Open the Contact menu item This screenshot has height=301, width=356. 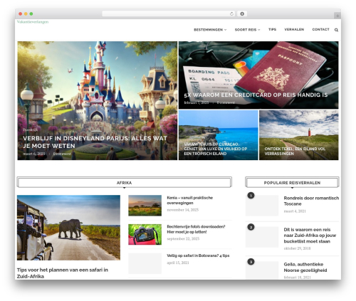coord(320,29)
